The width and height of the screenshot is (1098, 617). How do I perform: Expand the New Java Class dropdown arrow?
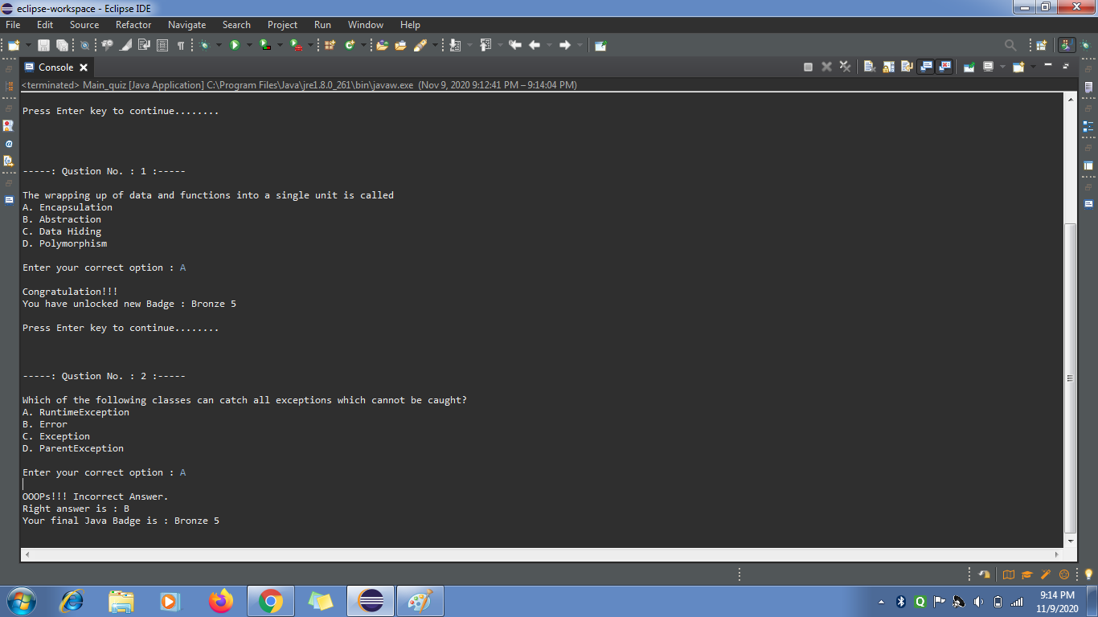(363, 46)
